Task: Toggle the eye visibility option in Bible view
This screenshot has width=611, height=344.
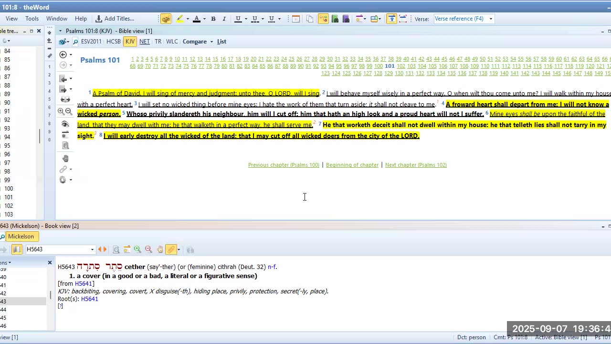Action: click(x=65, y=124)
